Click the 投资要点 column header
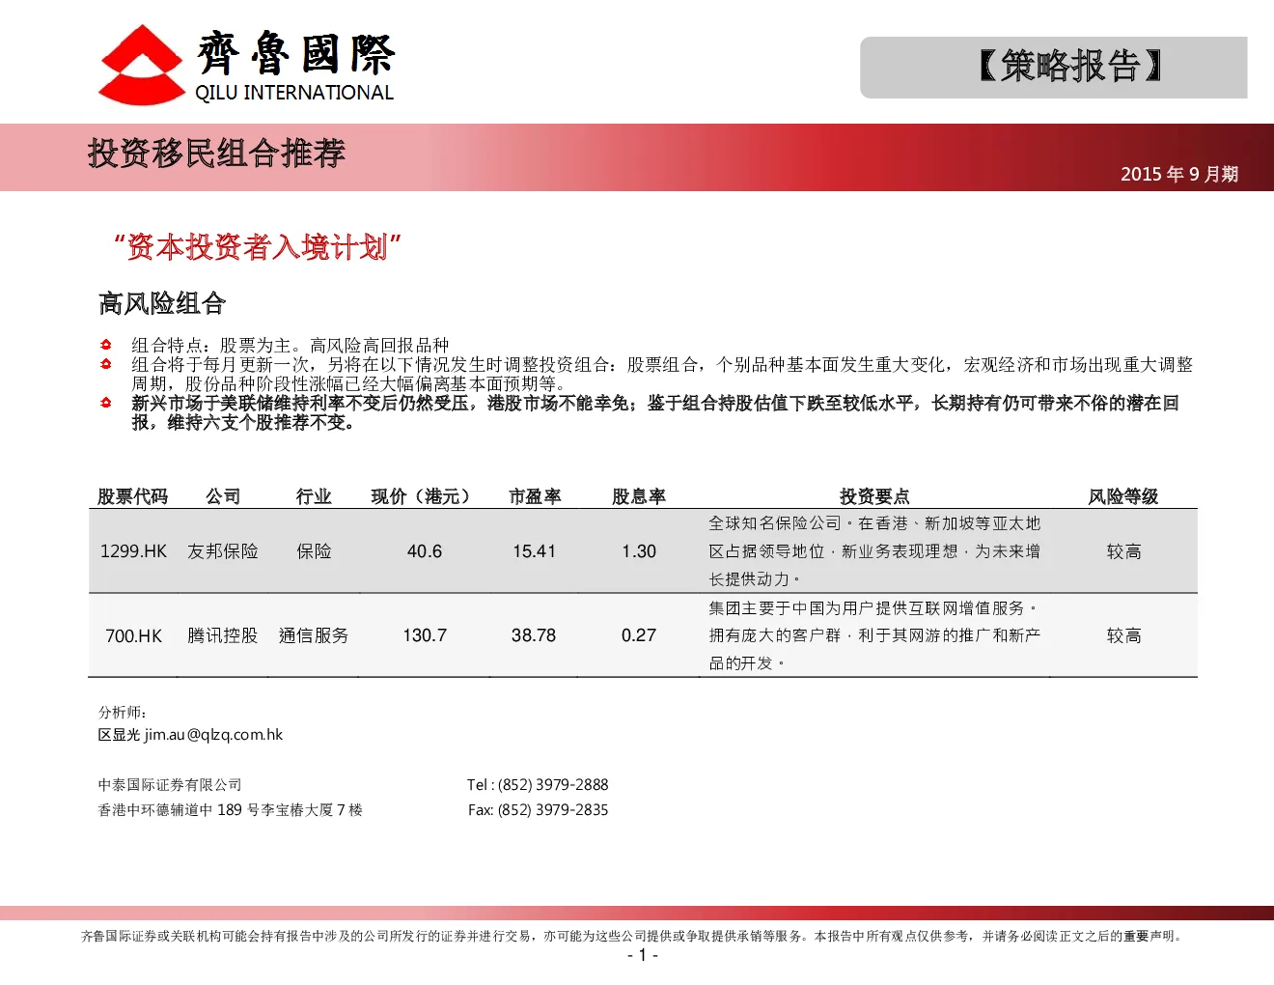Viewport: 1274px width, 985px height. tap(874, 496)
